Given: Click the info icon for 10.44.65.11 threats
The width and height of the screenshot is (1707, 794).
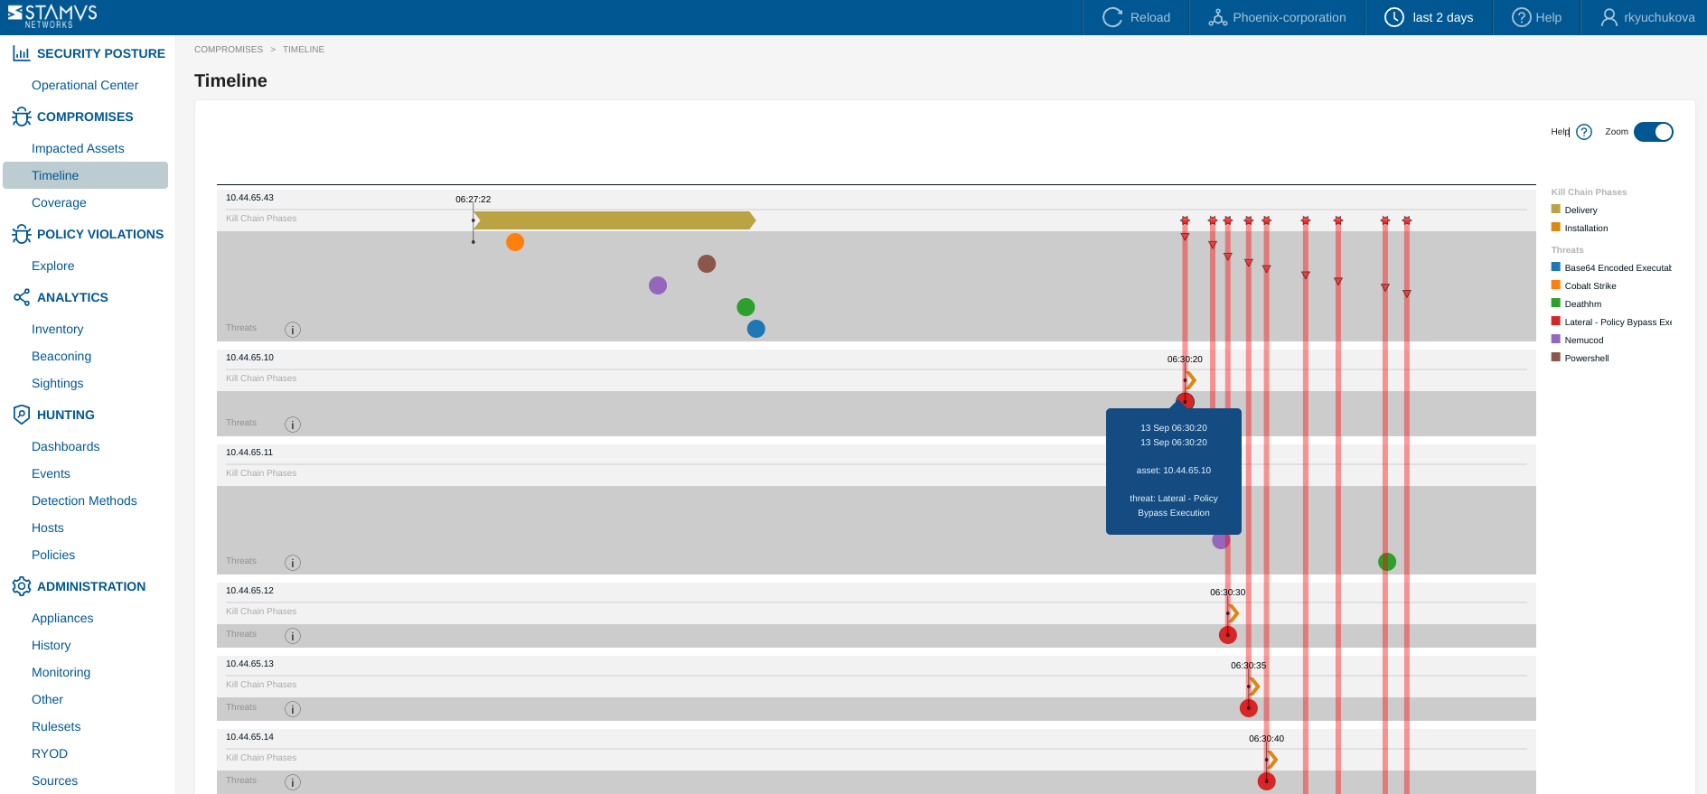Looking at the screenshot, I should 293,563.
